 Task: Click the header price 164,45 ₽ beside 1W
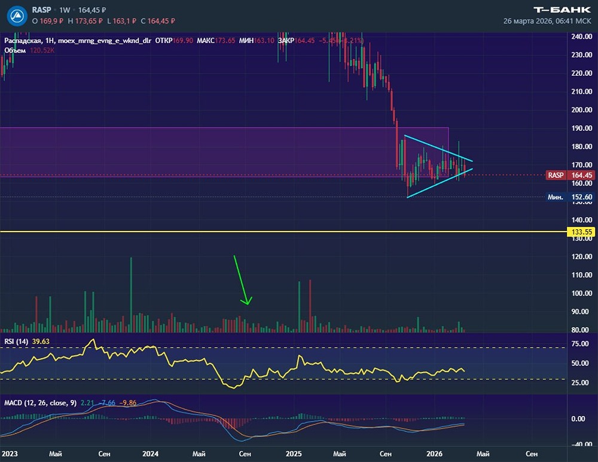click(x=92, y=10)
